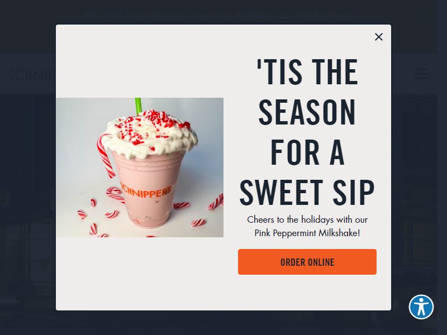Open the hamburger navigation menu
Screen dimensions: 447x335
click(x=421, y=74)
